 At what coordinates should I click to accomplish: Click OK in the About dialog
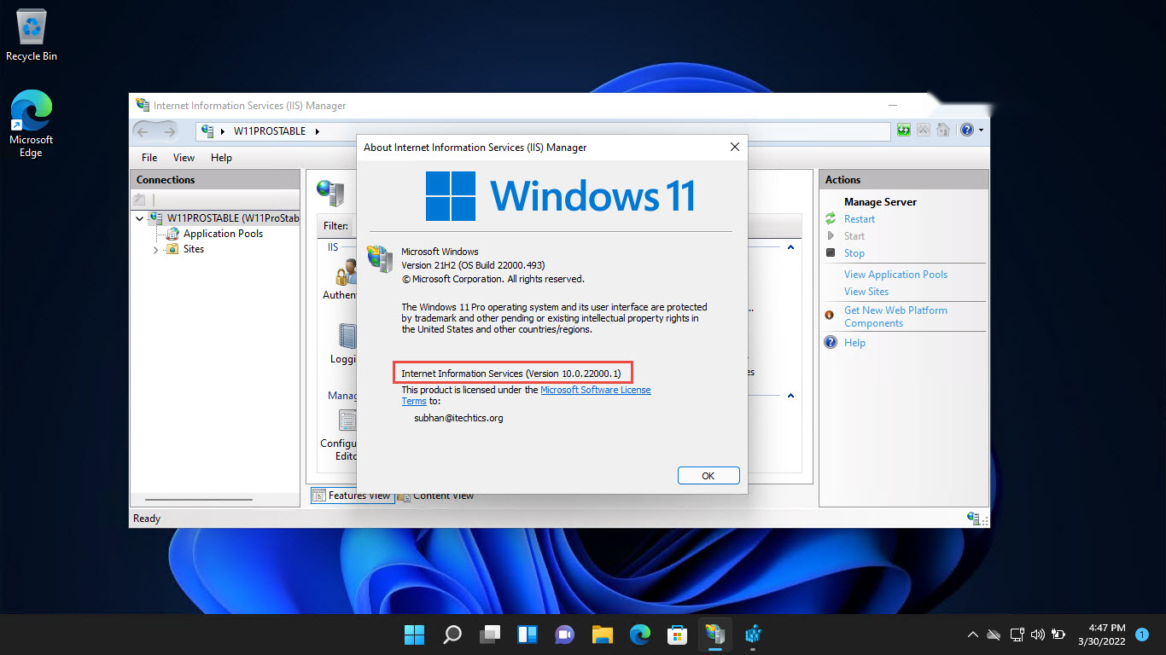(708, 476)
